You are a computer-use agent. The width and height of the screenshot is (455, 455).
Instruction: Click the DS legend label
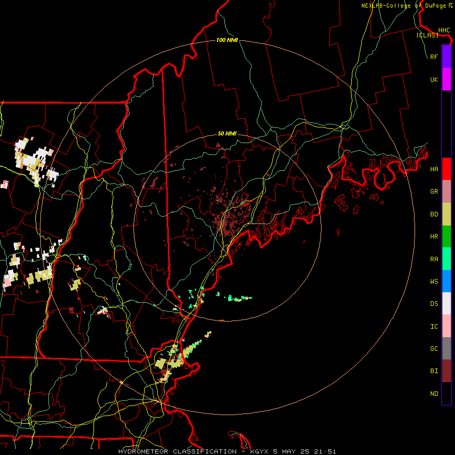click(x=434, y=304)
